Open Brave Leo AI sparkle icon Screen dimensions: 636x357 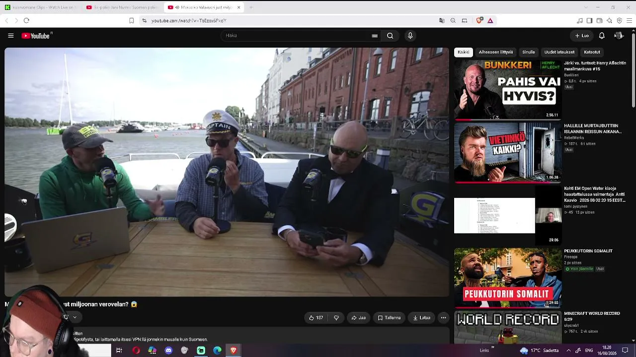click(x=609, y=20)
